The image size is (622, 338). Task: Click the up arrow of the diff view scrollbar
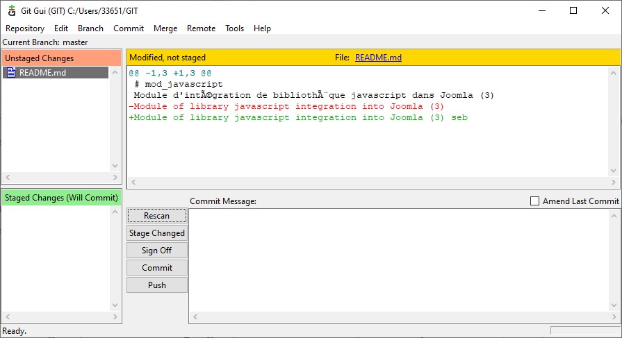point(613,73)
